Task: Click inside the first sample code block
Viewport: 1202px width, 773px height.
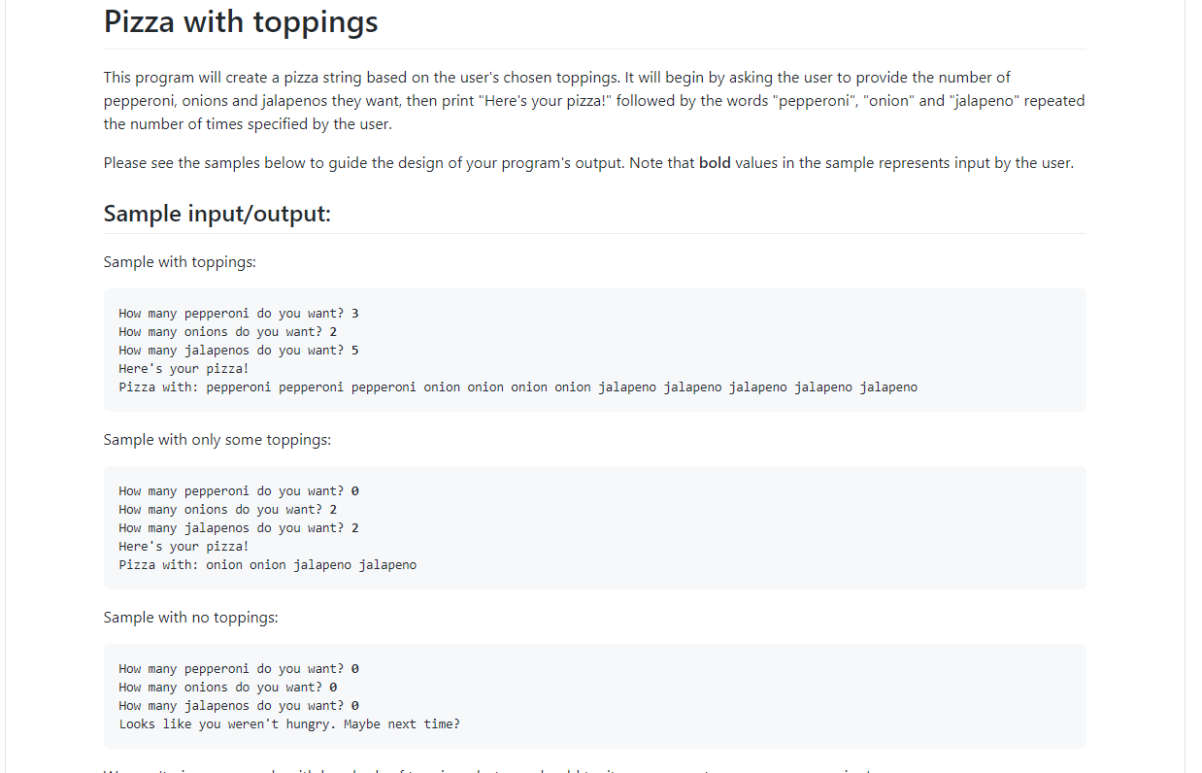Action: [x=594, y=350]
